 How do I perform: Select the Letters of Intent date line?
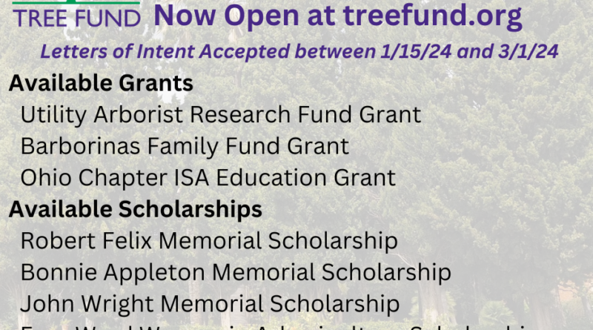coord(299,51)
